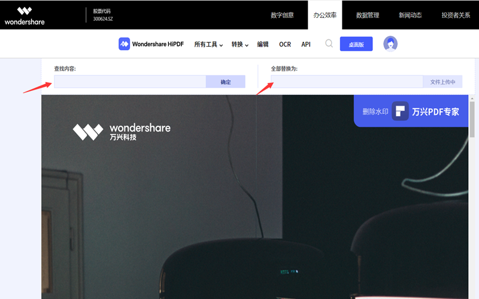479x299 pixels.
Task: Open the 新闻动态 section
Action: (410, 15)
